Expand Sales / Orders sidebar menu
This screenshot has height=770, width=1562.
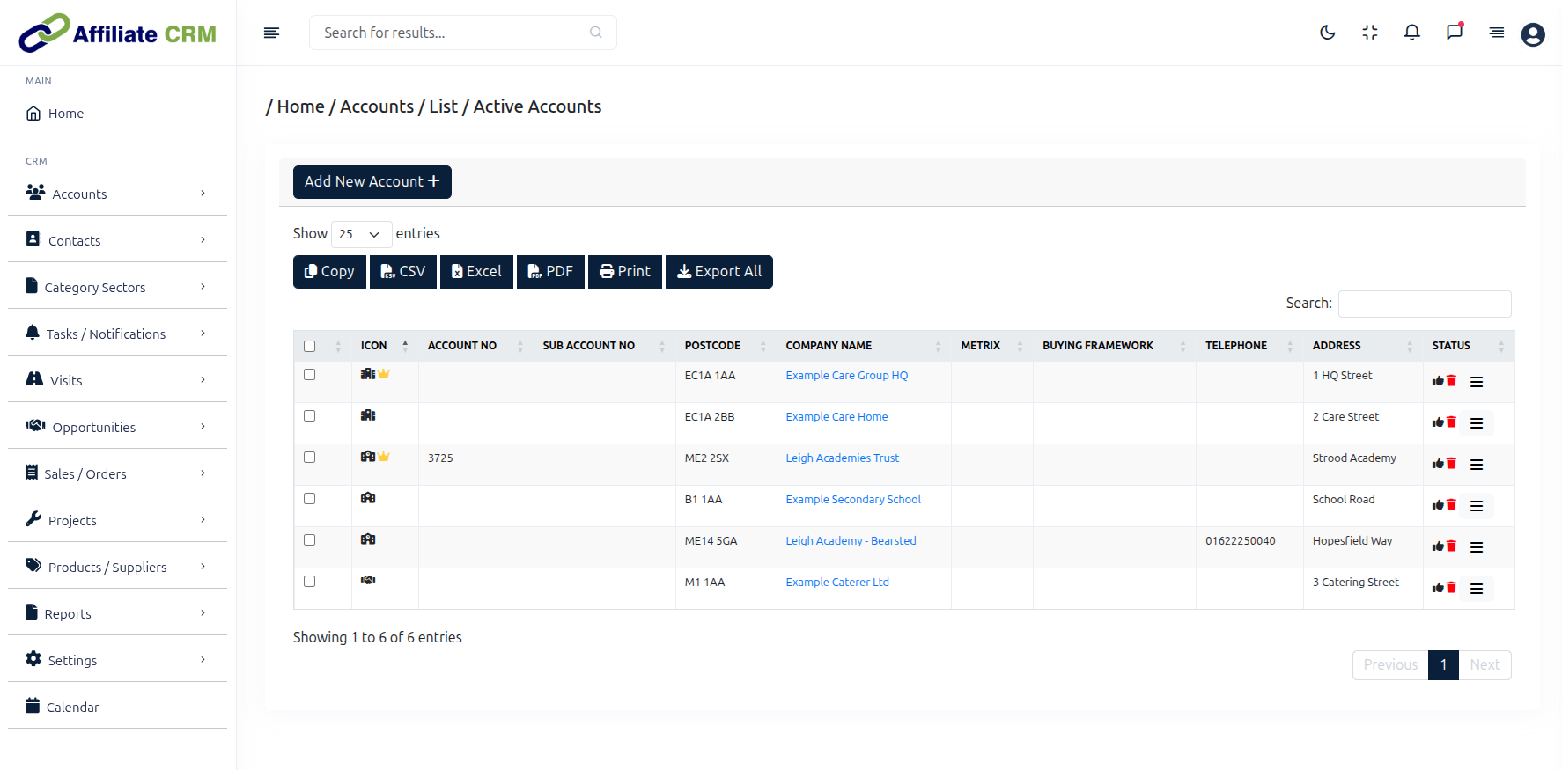(117, 473)
